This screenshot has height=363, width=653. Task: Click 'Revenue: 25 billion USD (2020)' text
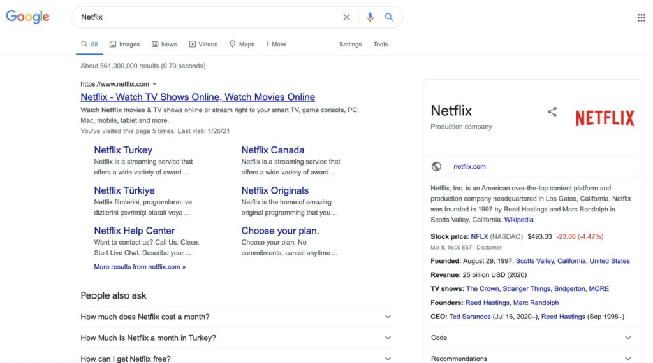pos(478,275)
